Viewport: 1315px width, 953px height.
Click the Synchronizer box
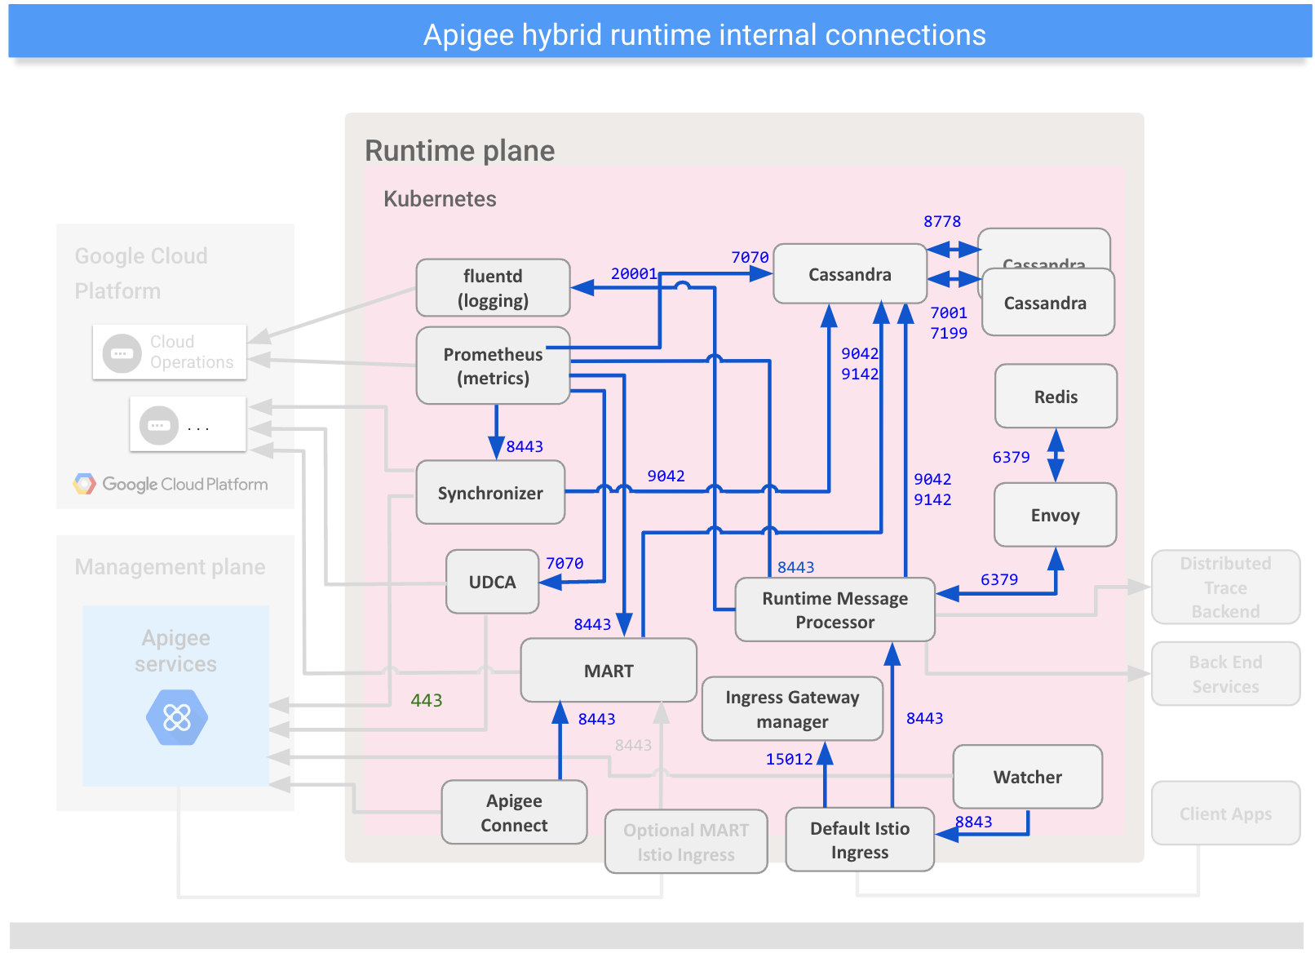[x=490, y=493]
